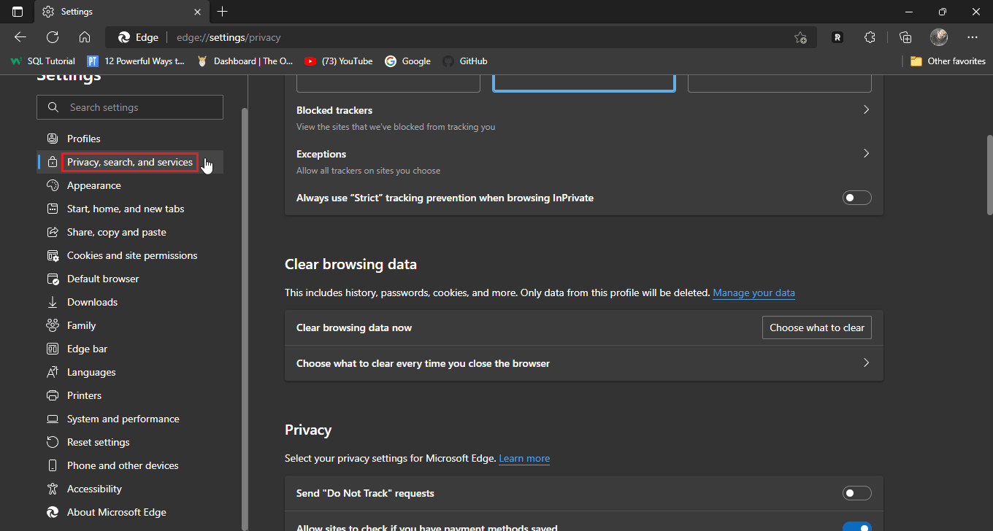Click the Home icon in toolbar

coord(85,37)
